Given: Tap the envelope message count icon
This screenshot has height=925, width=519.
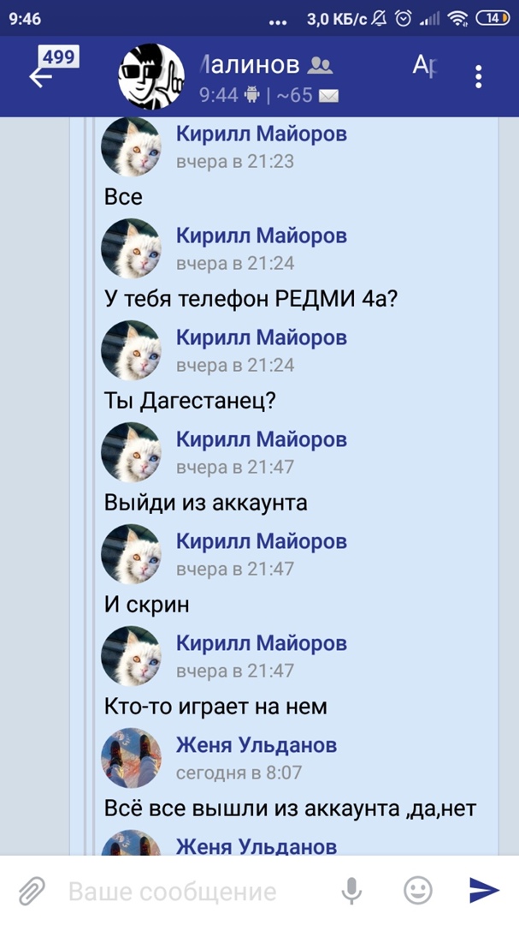Looking at the screenshot, I should coord(328,96).
